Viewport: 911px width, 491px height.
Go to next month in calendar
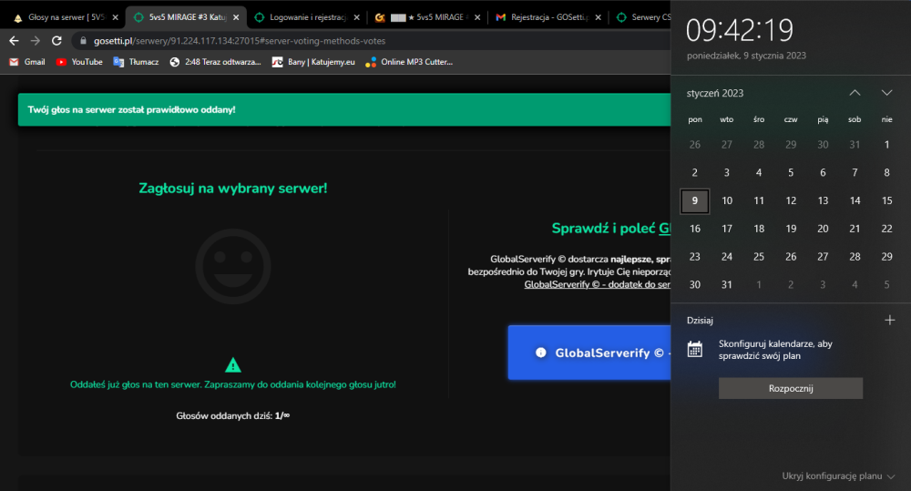coord(886,93)
